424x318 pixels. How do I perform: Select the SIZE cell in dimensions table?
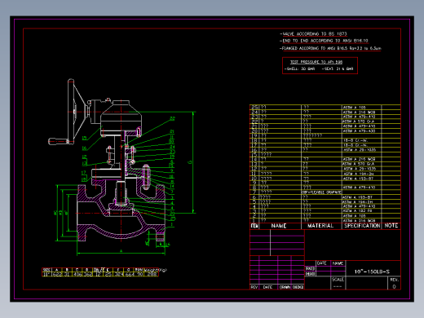[46, 270]
